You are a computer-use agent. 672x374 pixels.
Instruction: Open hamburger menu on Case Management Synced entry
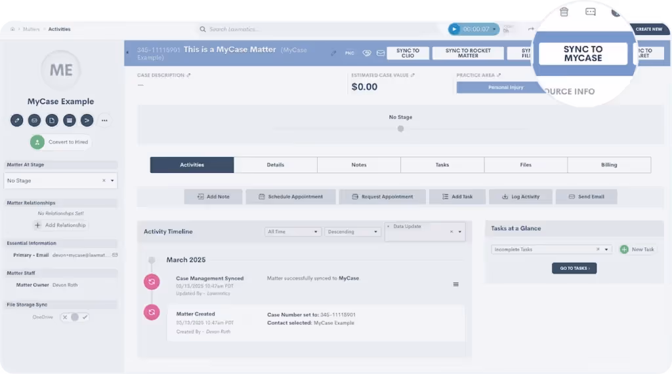pyautogui.click(x=456, y=284)
